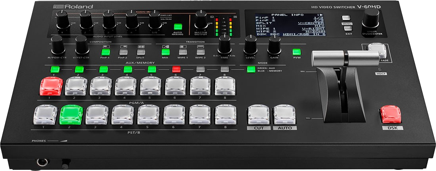Select PST/B channel 7 button
The width and height of the screenshot is (436, 171).
tap(200, 115)
